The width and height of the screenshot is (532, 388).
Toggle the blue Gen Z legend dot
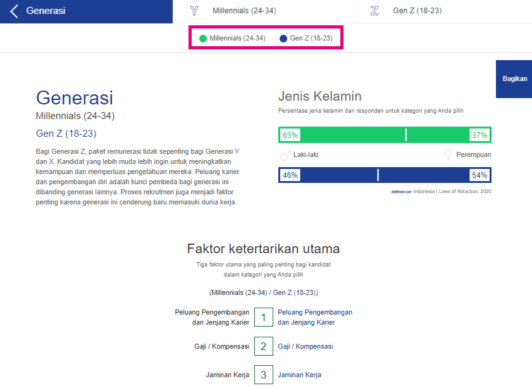pyautogui.click(x=283, y=39)
